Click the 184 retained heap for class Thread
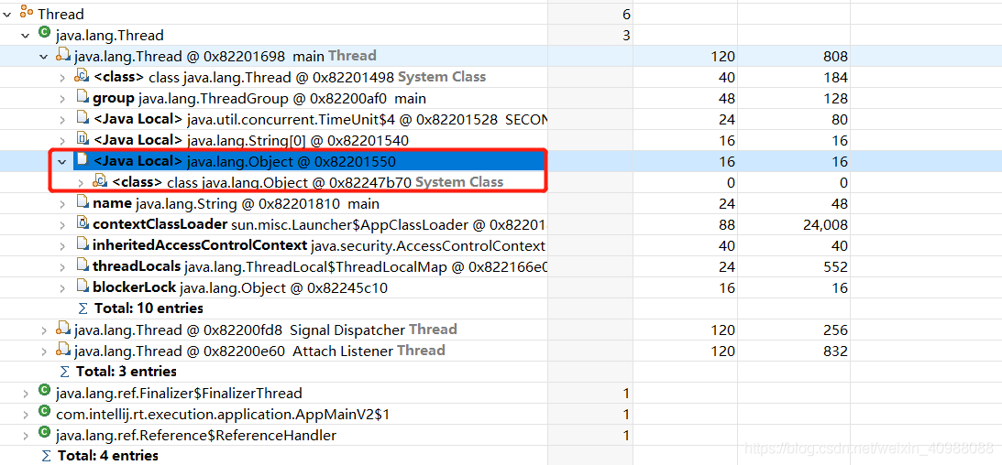Viewport: 1002px width, 465px height. pos(836,78)
